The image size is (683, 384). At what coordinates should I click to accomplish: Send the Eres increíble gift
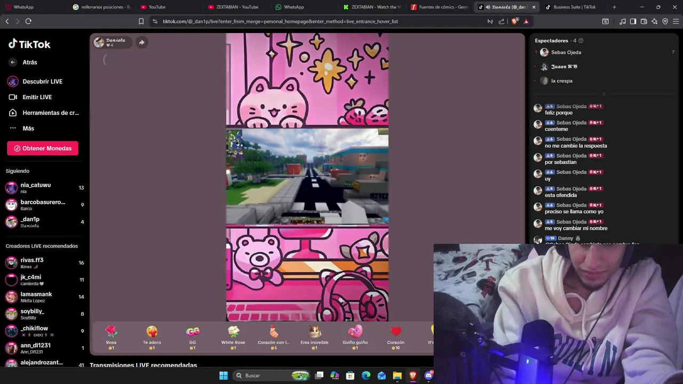[x=314, y=337]
